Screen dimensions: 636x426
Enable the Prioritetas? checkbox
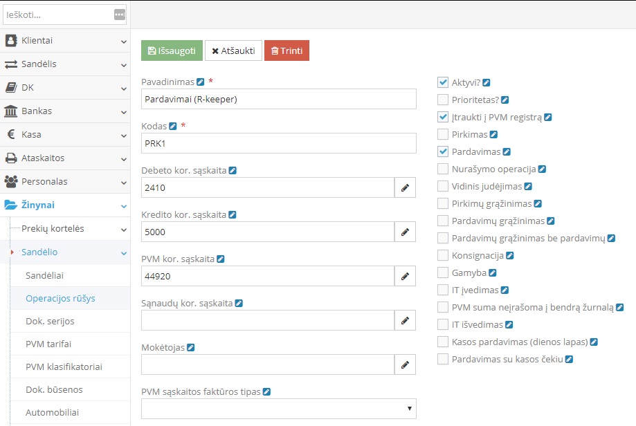point(443,100)
